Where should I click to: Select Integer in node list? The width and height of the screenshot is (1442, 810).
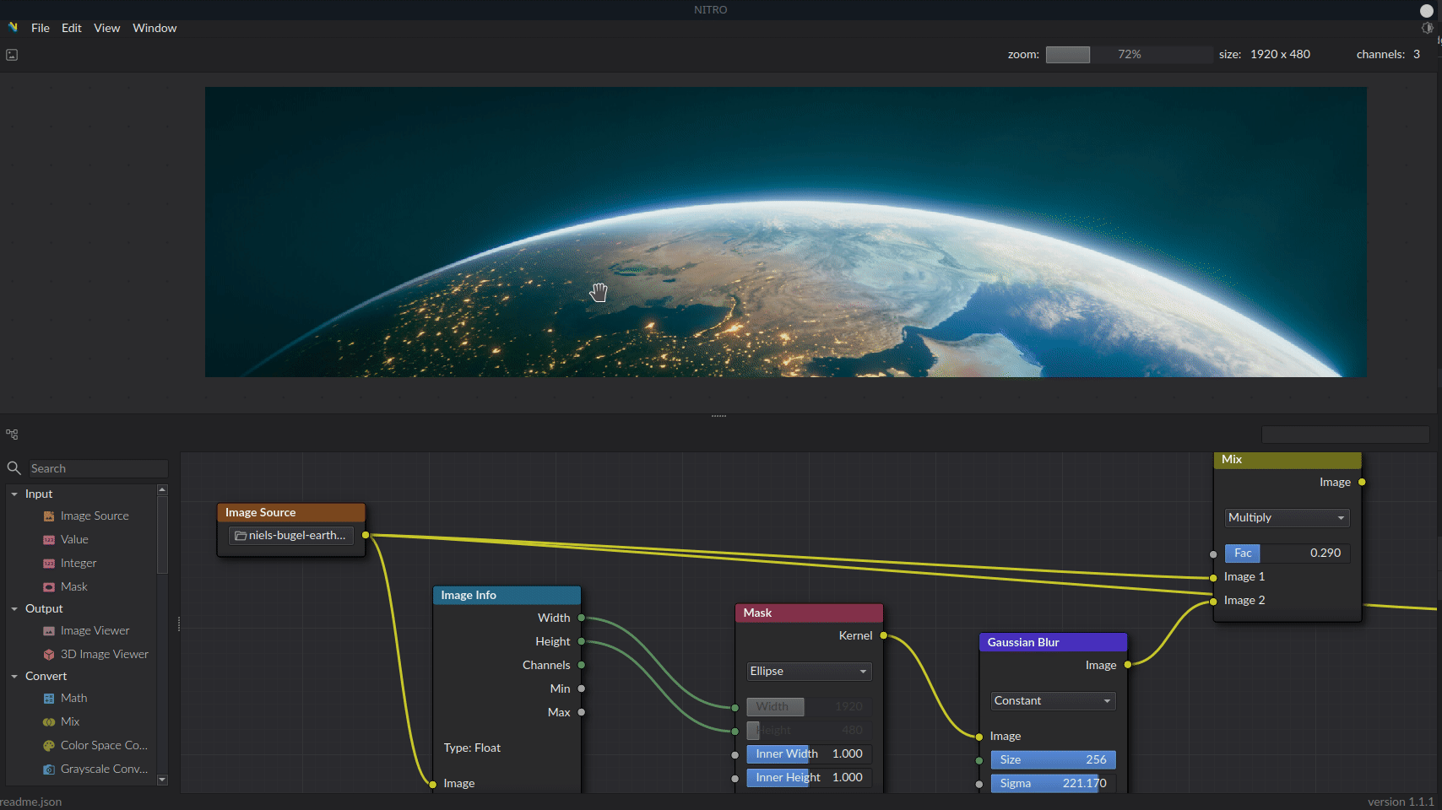coord(79,563)
